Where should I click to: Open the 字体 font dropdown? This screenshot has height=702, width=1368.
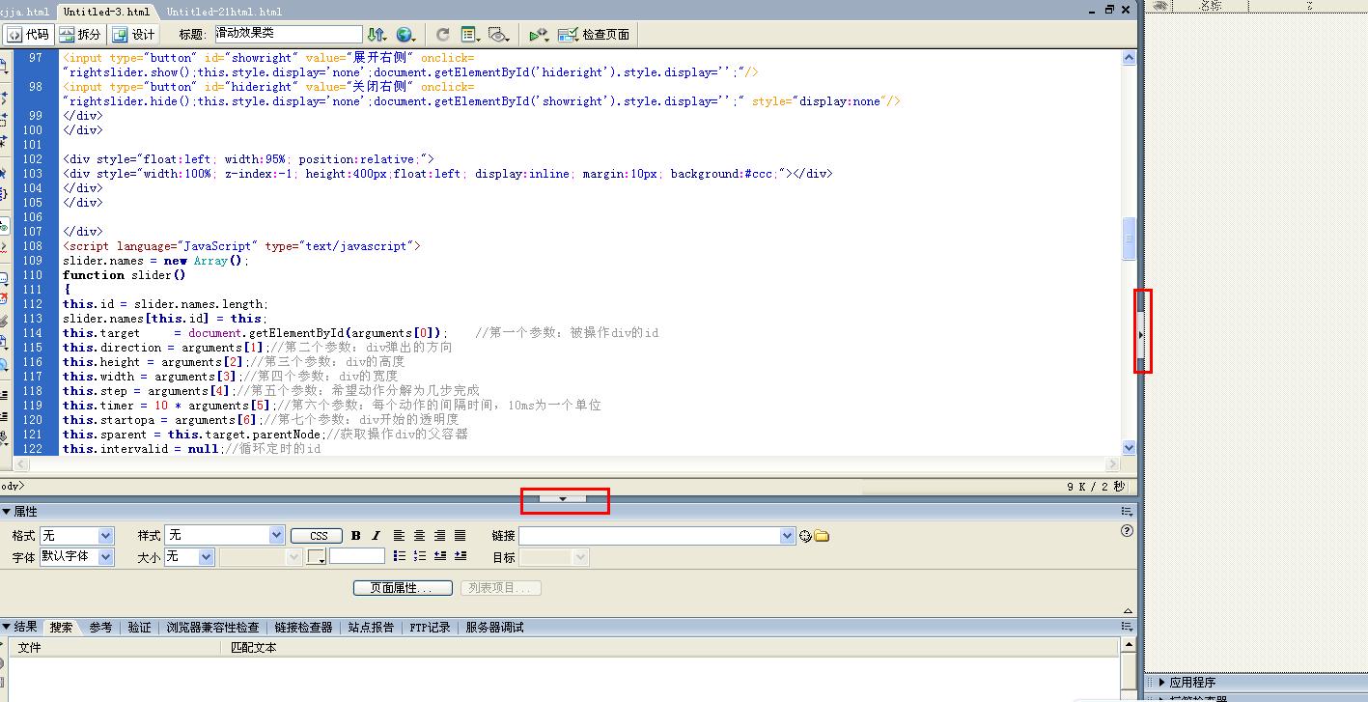click(x=77, y=557)
